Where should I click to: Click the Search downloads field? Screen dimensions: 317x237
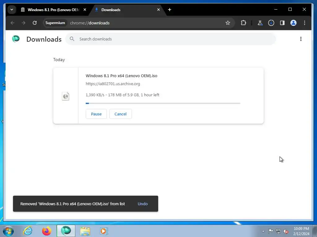tap(171, 39)
